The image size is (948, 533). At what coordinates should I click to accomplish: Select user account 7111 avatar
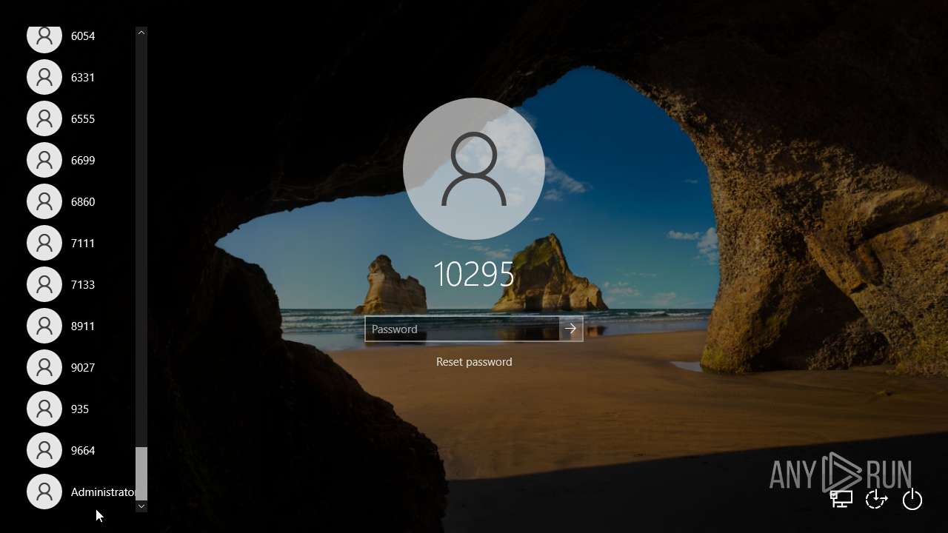tap(44, 243)
